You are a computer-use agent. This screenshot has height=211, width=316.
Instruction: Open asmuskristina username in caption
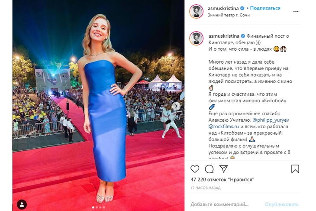coord(224,36)
